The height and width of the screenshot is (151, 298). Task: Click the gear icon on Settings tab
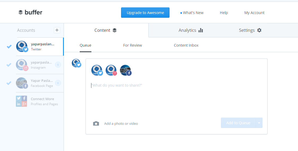[259, 30]
